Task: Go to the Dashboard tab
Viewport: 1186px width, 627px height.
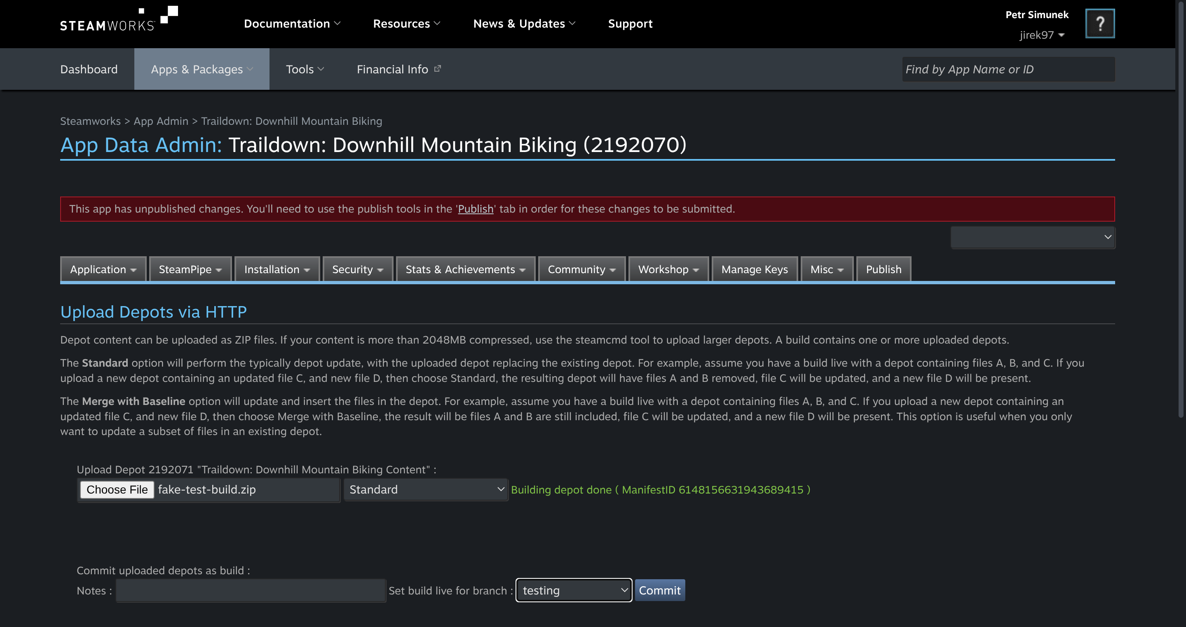Action: coord(89,69)
